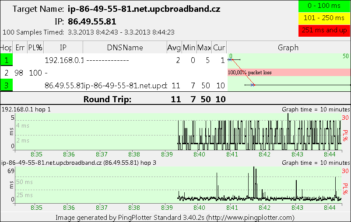Click Graph time = 10 minutes on hop 3 graph
Screen dimensions: 351x222
pos(316,163)
